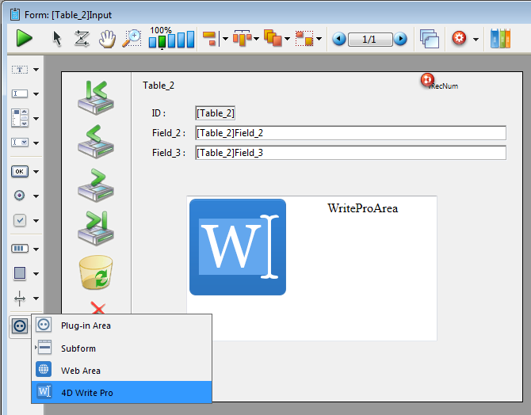Select the [Table_2]Field_2 input field
This screenshot has height=415, width=531.
(350, 133)
